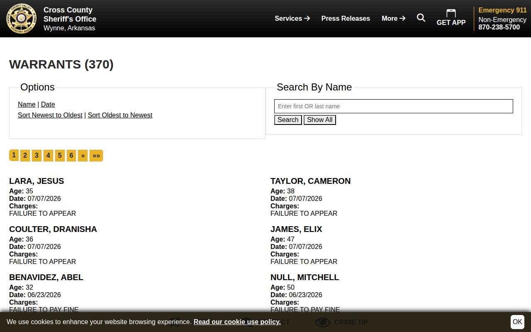
Task: Expand the More menu
Action: pyautogui.click(x=394, y=18)
